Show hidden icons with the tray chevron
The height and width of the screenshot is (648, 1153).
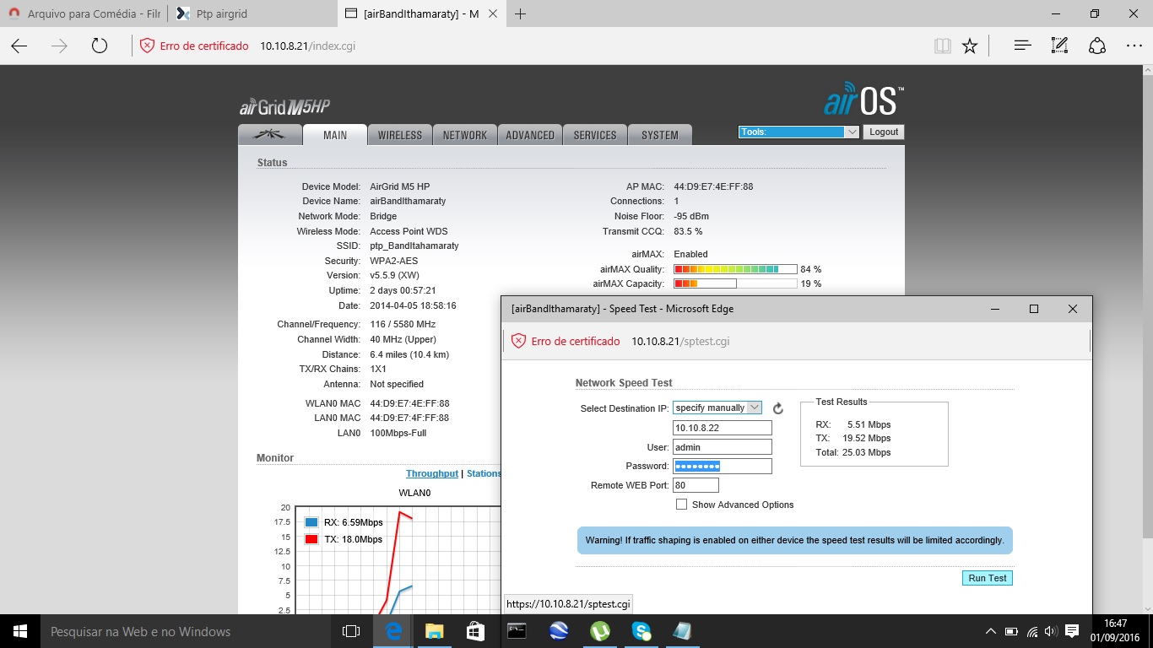(x=991, y=631)
